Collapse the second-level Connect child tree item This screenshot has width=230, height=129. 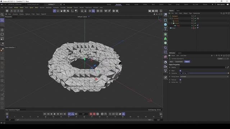click(x=170, y=18)
